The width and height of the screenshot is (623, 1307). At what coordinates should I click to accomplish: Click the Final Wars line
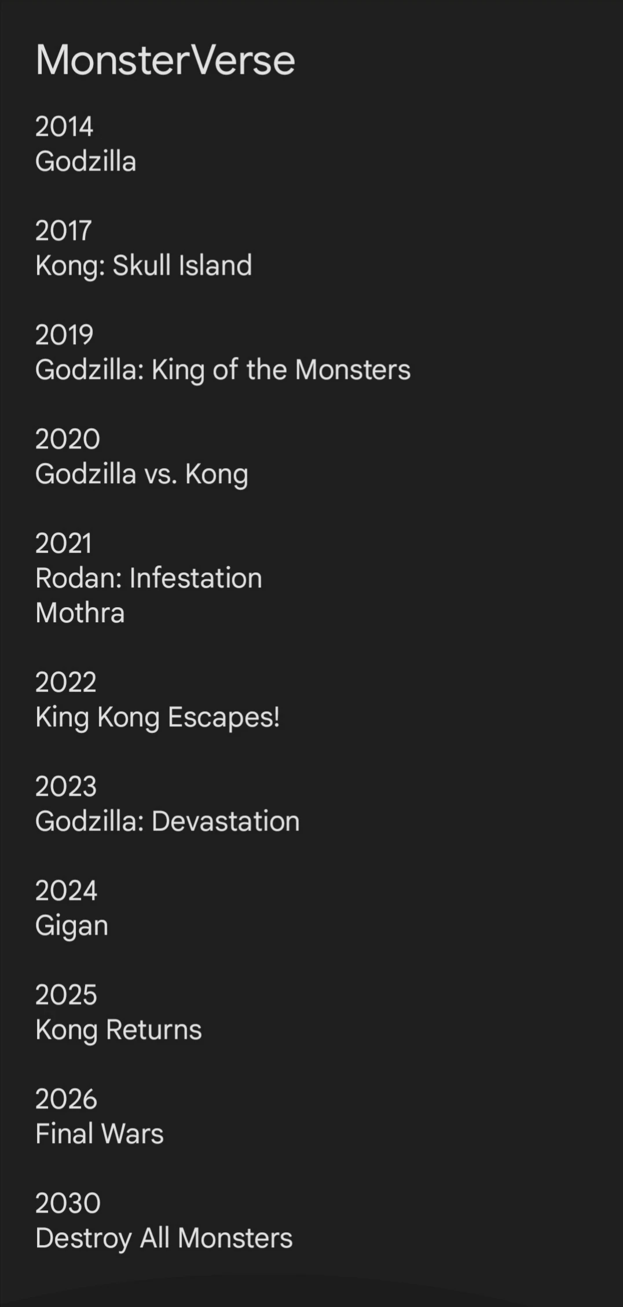point(100,1134)
